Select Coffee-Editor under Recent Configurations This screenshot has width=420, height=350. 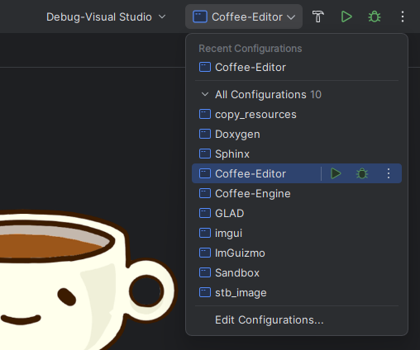click(297, 68)
